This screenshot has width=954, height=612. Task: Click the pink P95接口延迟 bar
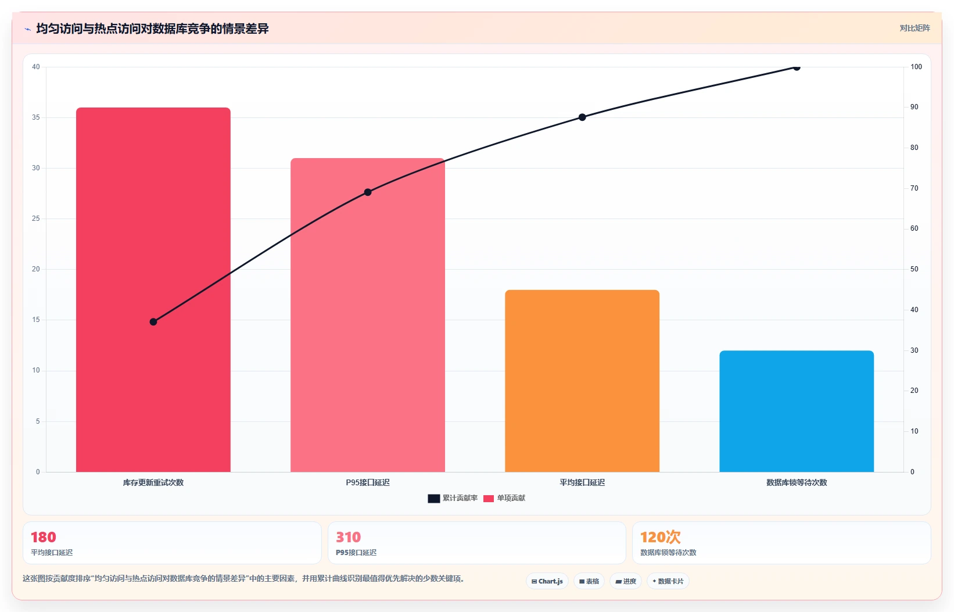pos(368,315)
